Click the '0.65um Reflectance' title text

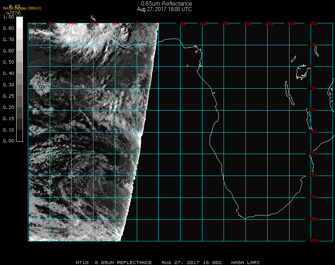[166, 4]
